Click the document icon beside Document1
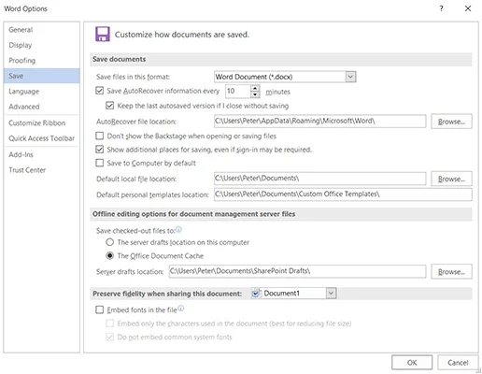Viewport: 482px width, 374px height. pyautogui.click(x=256, y=294)
